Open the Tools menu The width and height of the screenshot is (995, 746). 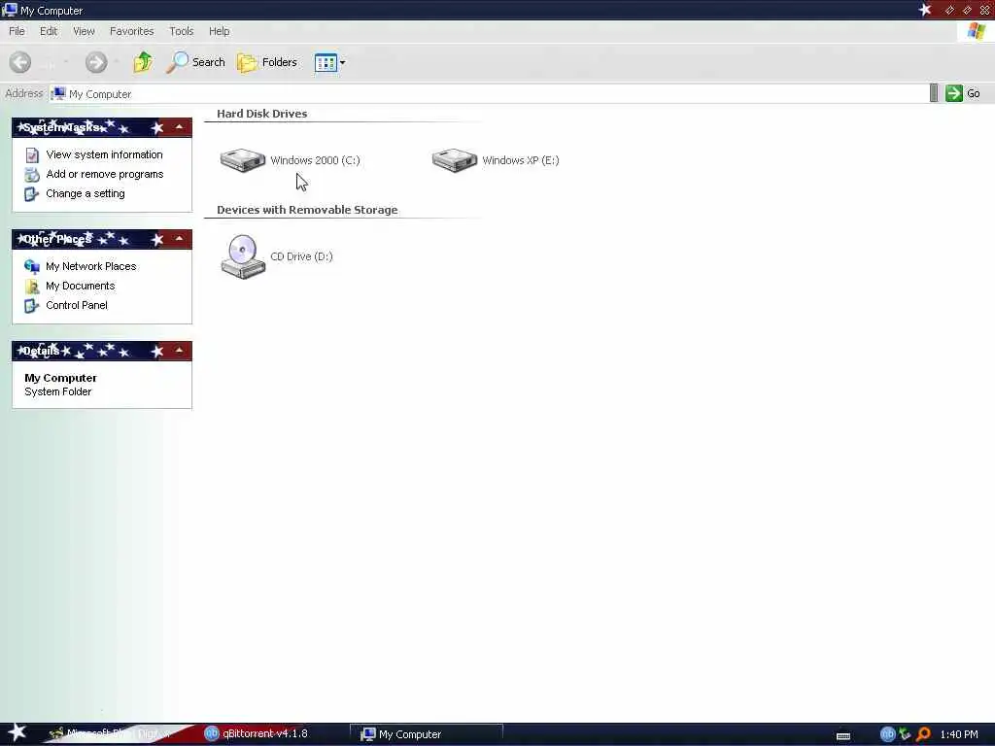pos(182,31)
